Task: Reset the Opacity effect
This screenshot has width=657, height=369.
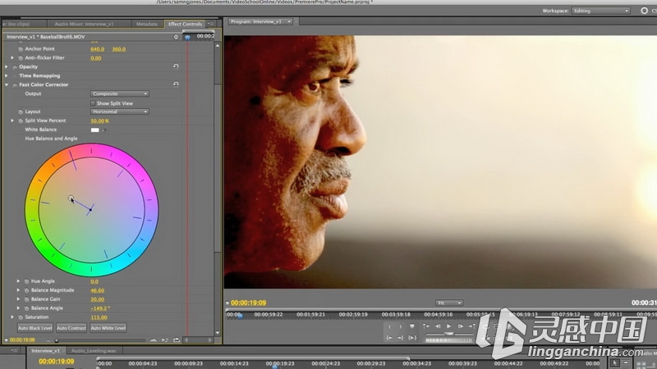Action: point(176,66)
